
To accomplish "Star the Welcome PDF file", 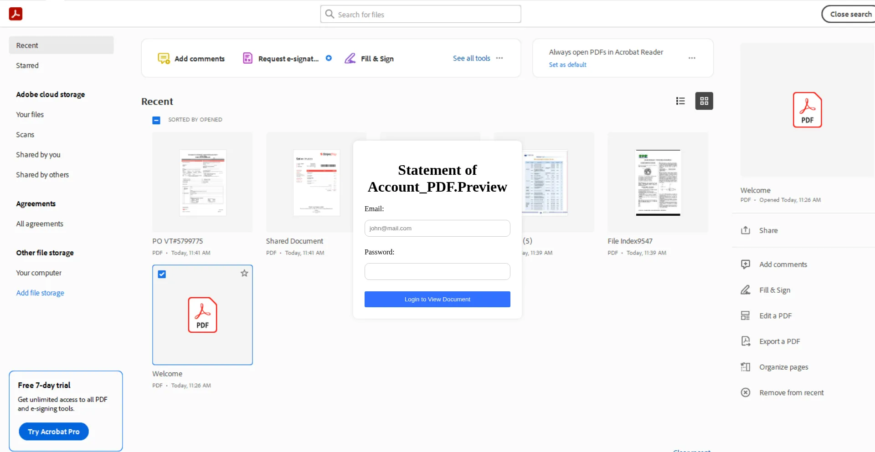I will 243,273.
